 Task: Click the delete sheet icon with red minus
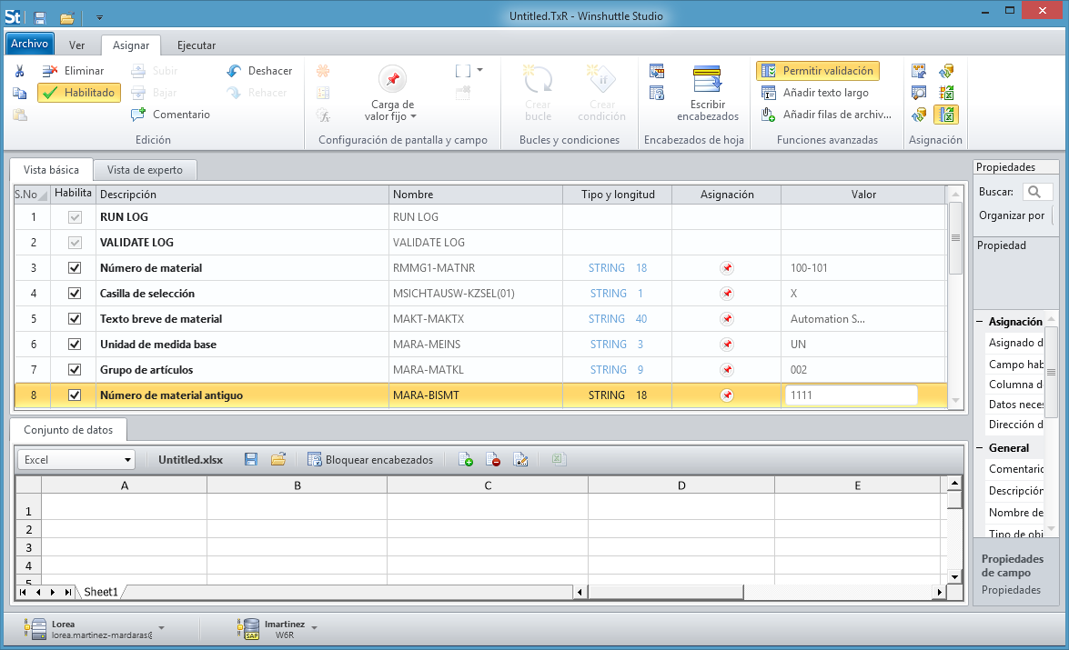(493, 460)
